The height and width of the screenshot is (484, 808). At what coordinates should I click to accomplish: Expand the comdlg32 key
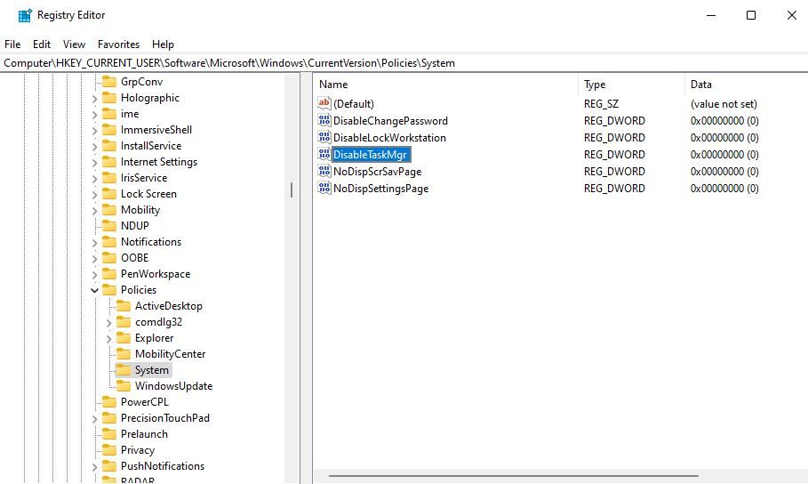[x=109, y=322]
